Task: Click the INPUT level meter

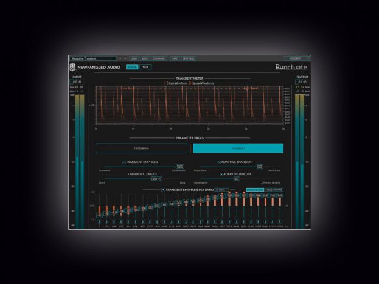Action: (80, 161)
